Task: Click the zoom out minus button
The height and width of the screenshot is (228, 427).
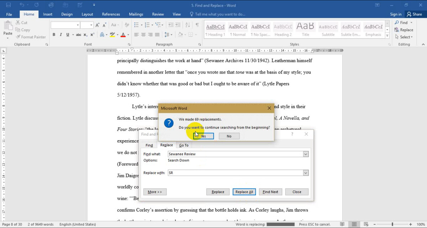Action: click(375, 224)
